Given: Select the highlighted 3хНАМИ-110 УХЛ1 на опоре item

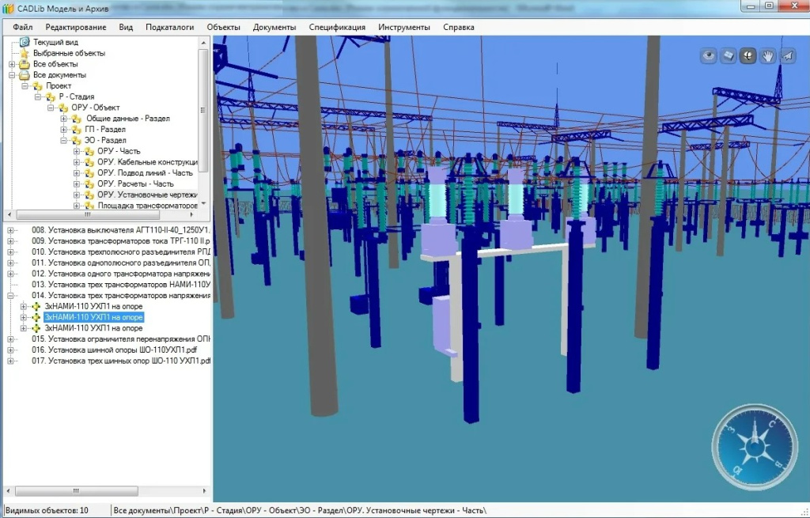Looking at the screenshot, I should pyautogui.click(x=93, y=317).
